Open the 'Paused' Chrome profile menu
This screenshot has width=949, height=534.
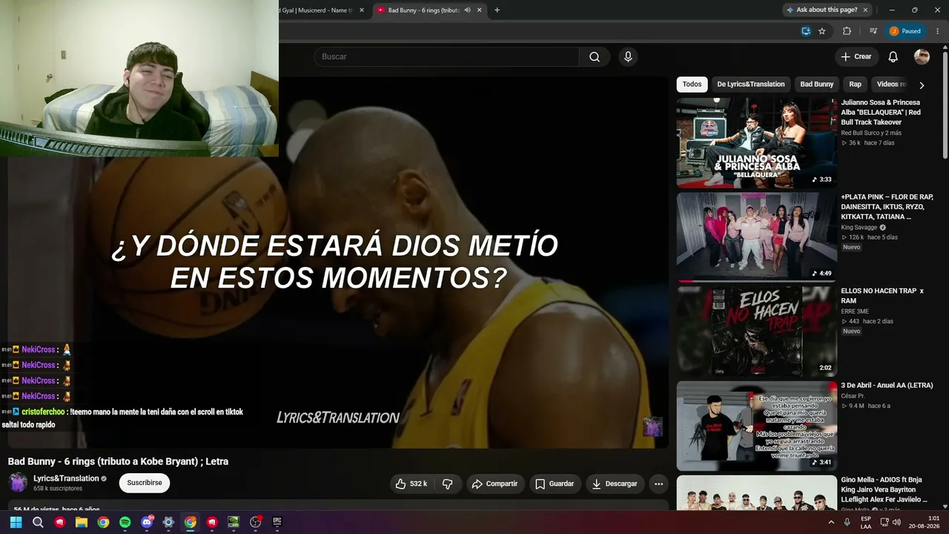point(905,31)
